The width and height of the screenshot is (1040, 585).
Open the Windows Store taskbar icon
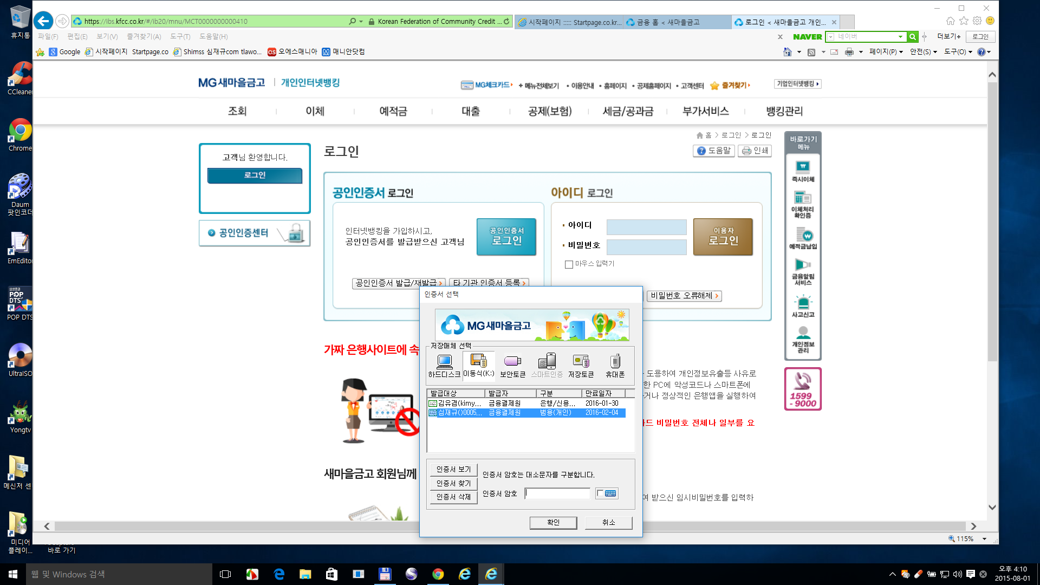coord(331,574)
